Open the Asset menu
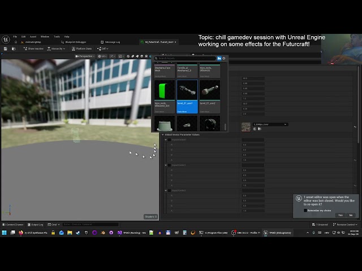The height and width of the screenshot is (271, 362). click(x=33, y=37)
